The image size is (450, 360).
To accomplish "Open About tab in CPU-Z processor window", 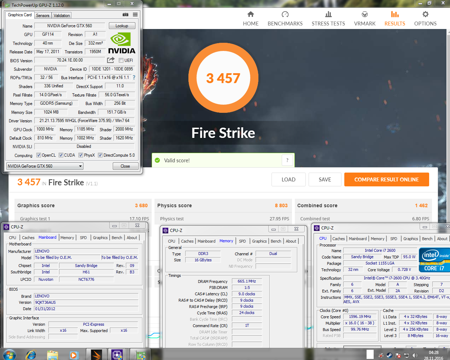I will [x=442, y=239].
